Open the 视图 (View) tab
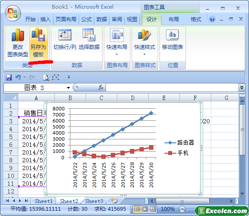This screenshot has width=249, height=216. tap(132, 19)
